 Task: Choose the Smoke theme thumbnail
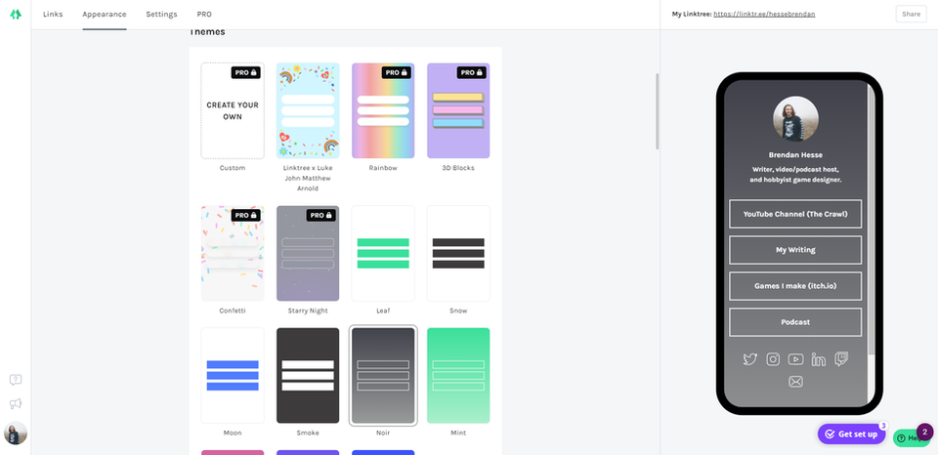click(x=308, y=375)
